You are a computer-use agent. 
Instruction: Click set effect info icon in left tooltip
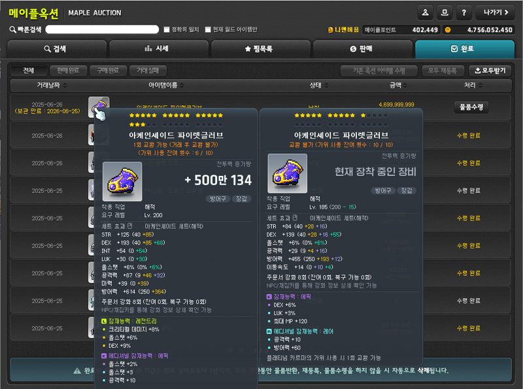129,226
